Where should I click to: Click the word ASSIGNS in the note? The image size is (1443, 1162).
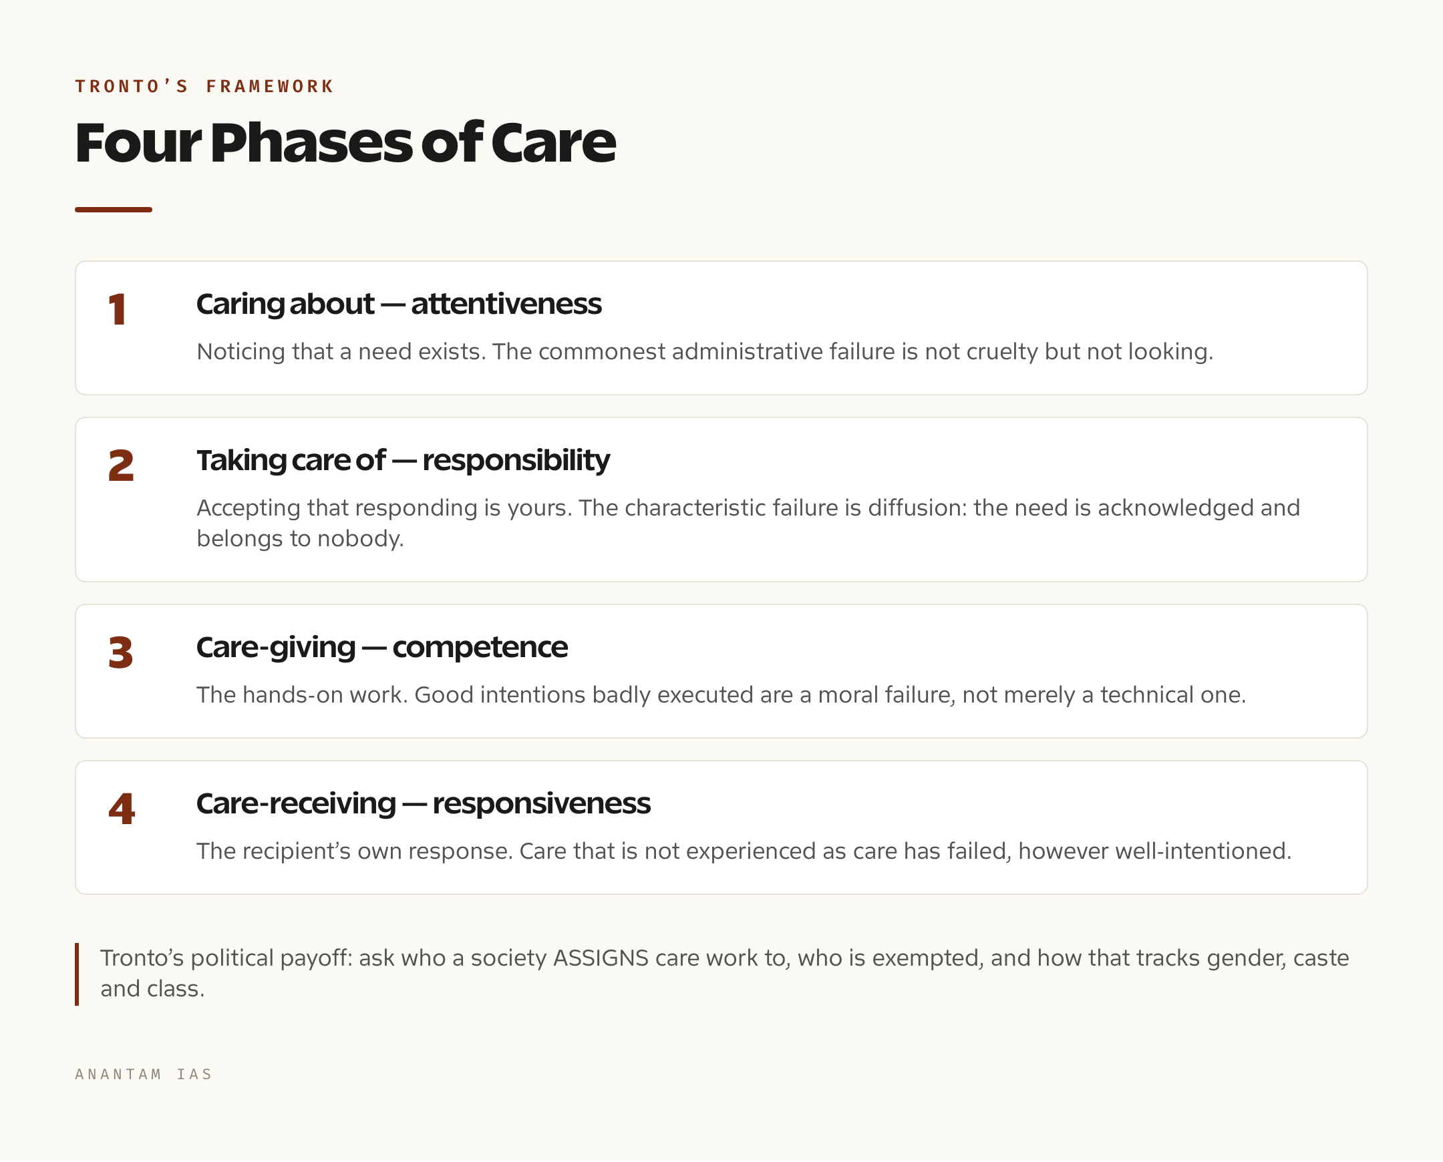point(601,958)
